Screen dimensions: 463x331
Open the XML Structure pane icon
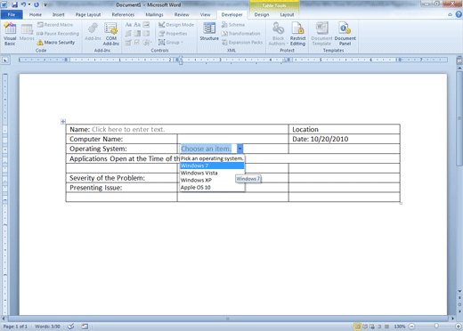pyautogui.click(x=209, y=31)
